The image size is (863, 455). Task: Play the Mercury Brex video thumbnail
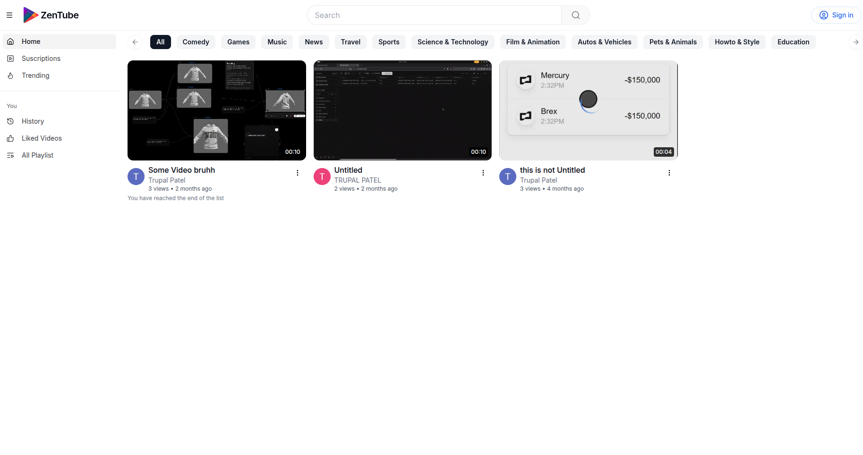[x=588, y=110]
